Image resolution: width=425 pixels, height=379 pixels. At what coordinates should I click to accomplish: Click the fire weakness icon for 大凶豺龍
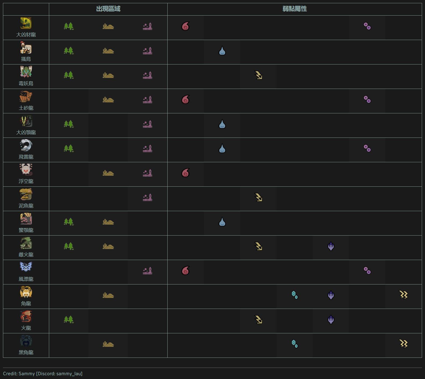click(x=185, y=26)
